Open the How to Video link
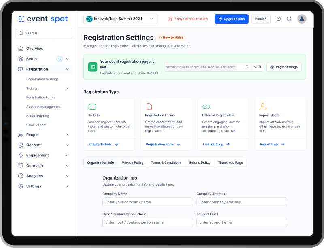Screen dimensions: 324x248 [171, 38]
